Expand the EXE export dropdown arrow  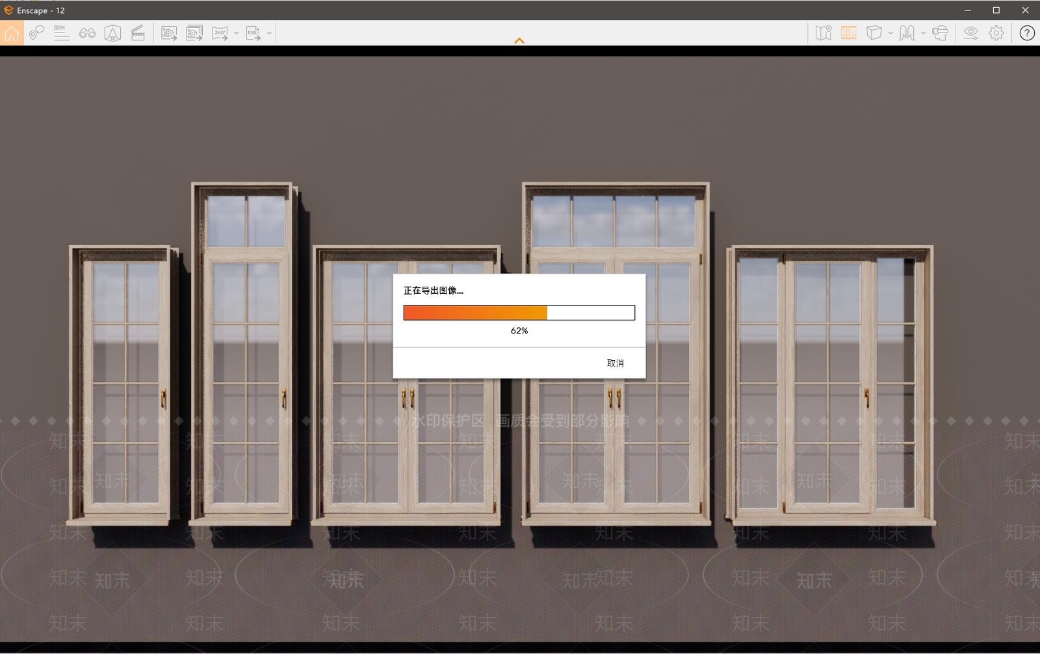(269, 33)
